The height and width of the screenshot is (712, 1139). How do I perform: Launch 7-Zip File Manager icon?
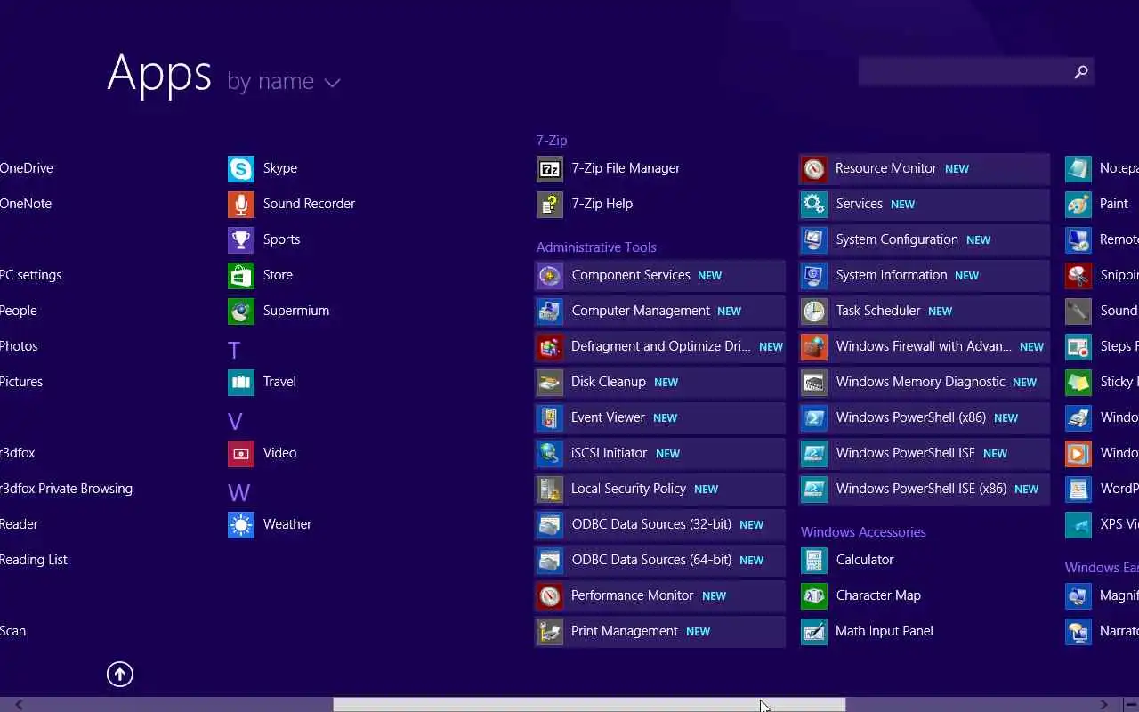pyautogui.click(x=550, y=168)
